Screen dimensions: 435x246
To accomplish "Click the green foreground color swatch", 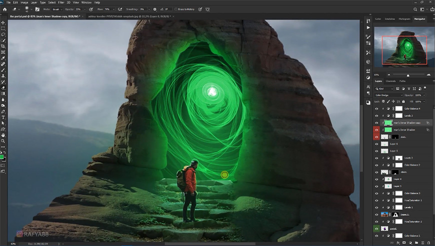I will coord(1,157).
